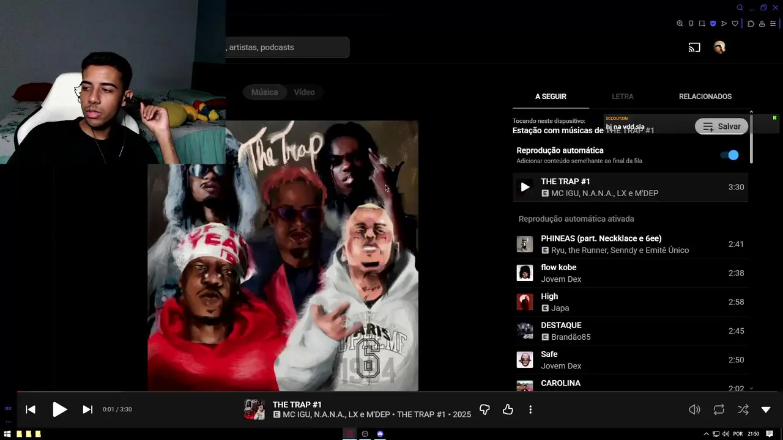
Task: Toggle shuffle in player bar
Action: coord(743,409)
